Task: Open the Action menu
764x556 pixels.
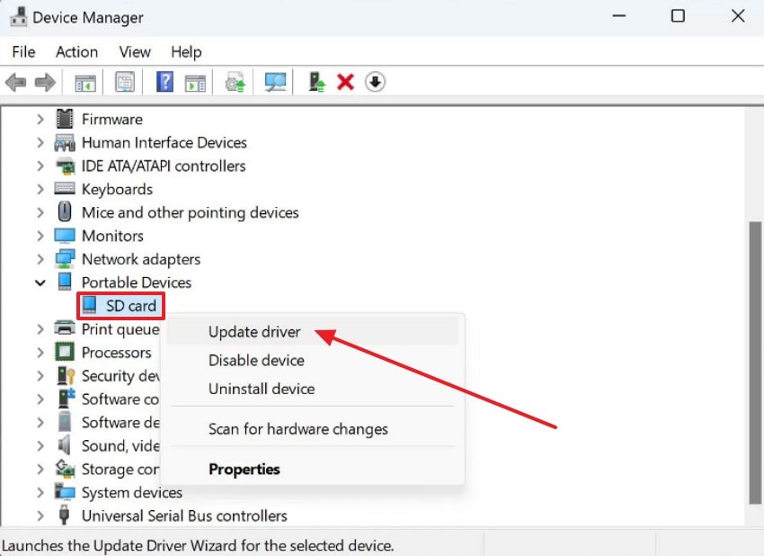Action: click(76, 51)
